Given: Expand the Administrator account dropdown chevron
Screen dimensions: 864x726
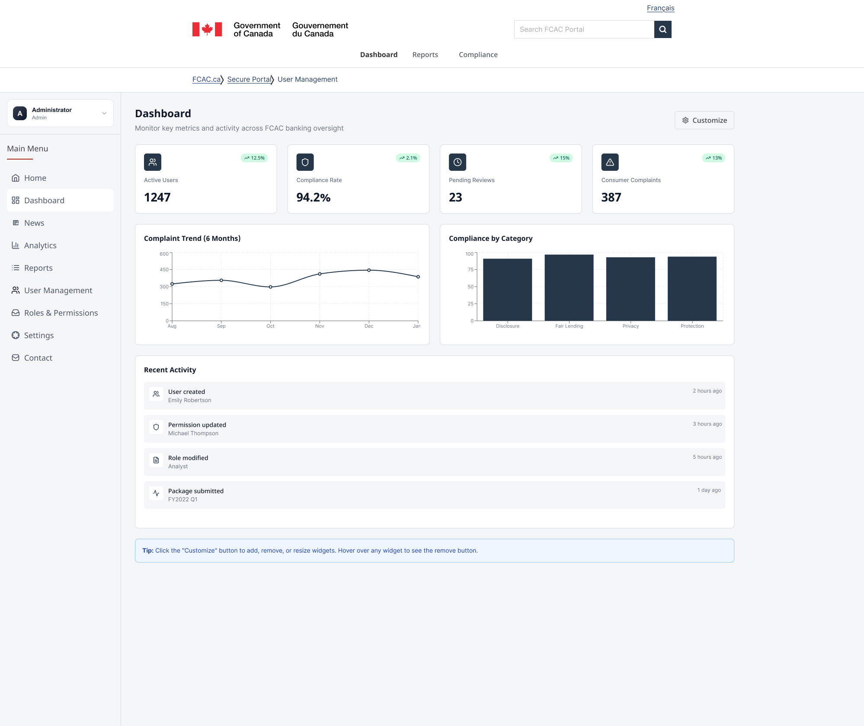Looking at the screenshot, I should (104, 113).
